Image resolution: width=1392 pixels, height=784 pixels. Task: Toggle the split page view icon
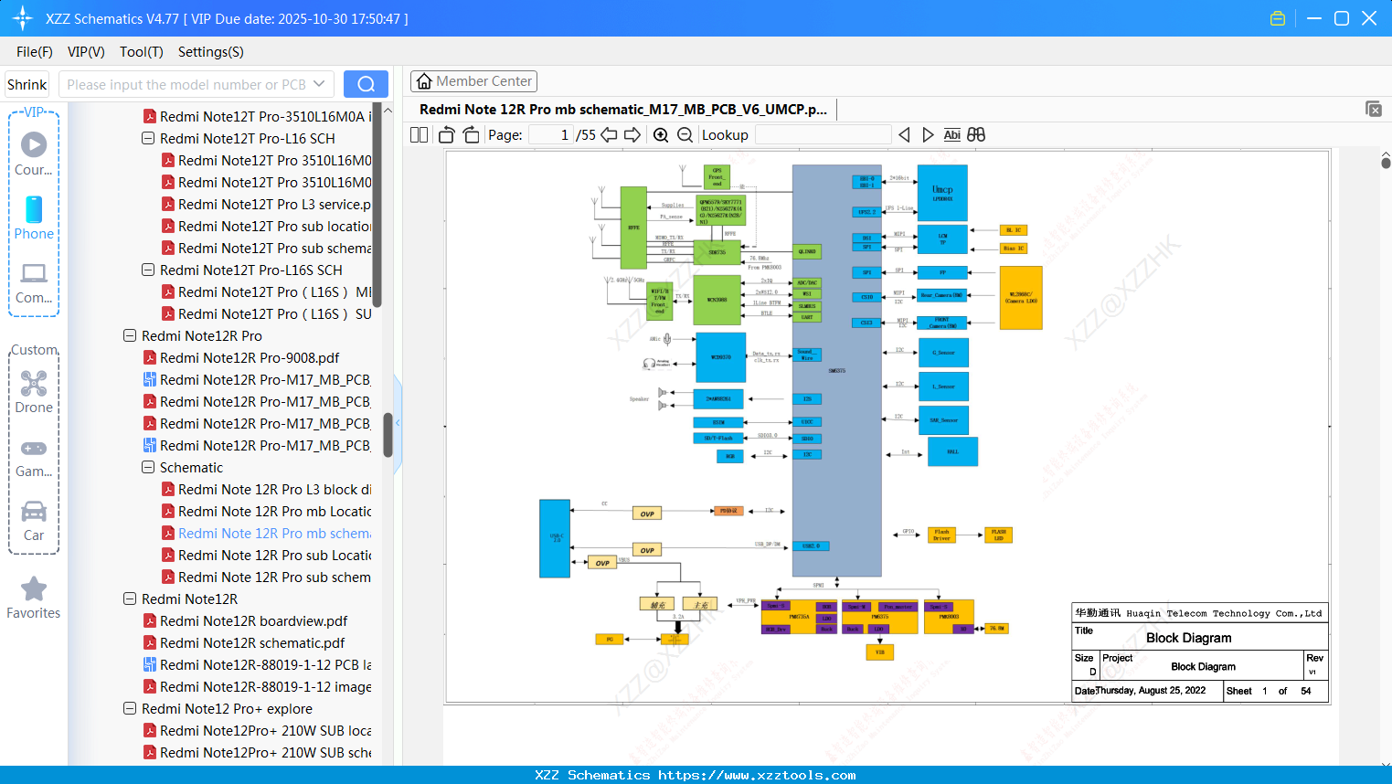click(419, 135)
